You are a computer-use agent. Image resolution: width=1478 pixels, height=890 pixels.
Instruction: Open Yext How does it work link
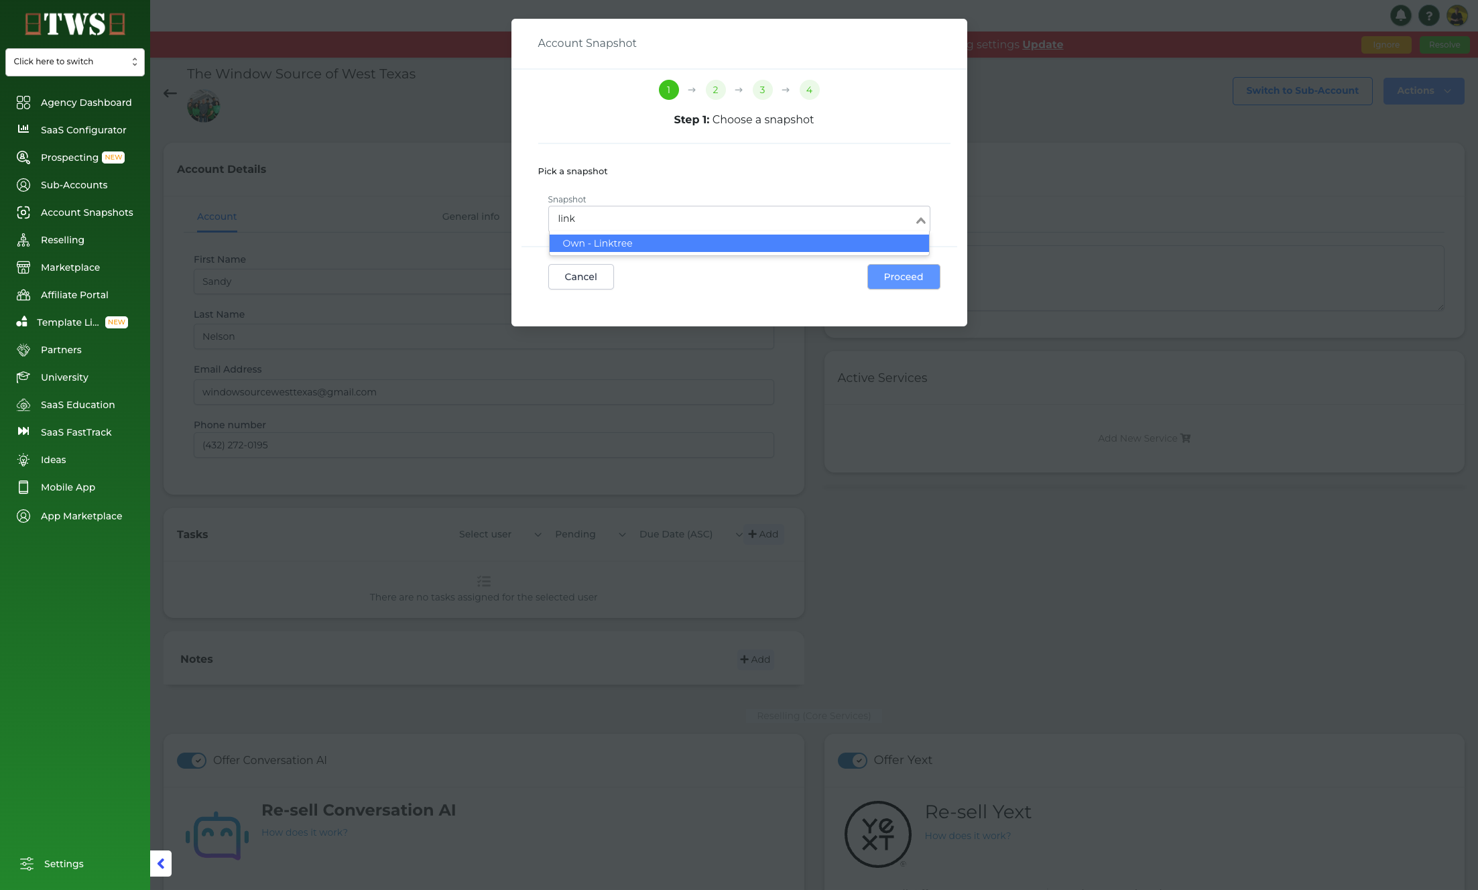click(967, 836)
